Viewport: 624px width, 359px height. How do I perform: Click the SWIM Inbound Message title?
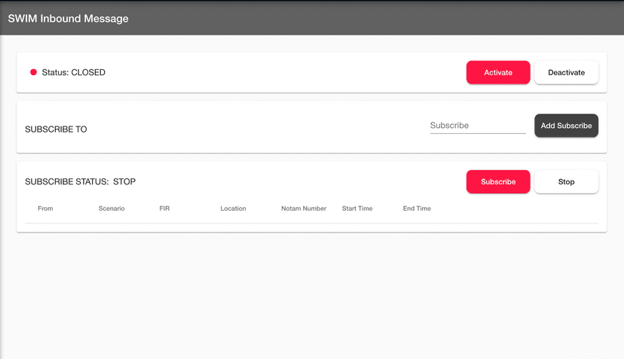tap(68, 18)
